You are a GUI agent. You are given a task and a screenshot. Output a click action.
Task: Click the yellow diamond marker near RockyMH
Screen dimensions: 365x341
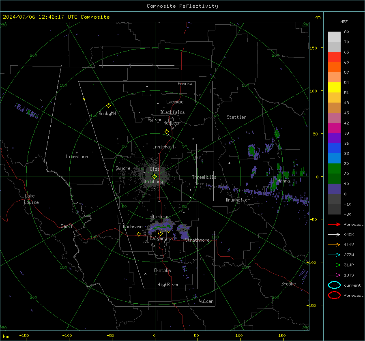point(108,106)
